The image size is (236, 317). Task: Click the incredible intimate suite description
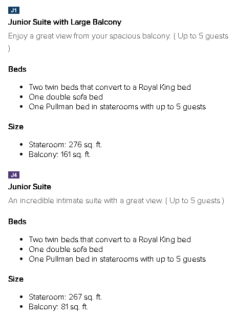tap(116, 201)
